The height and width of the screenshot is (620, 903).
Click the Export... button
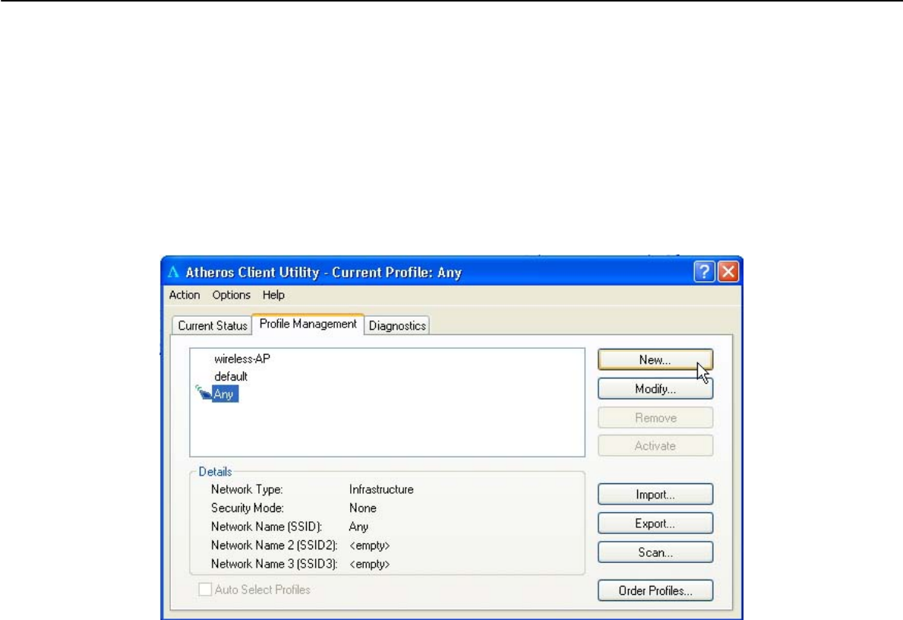coord(655,524)
